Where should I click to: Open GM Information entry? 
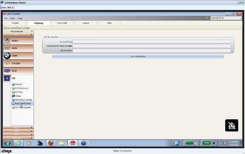tap(22, 88)
